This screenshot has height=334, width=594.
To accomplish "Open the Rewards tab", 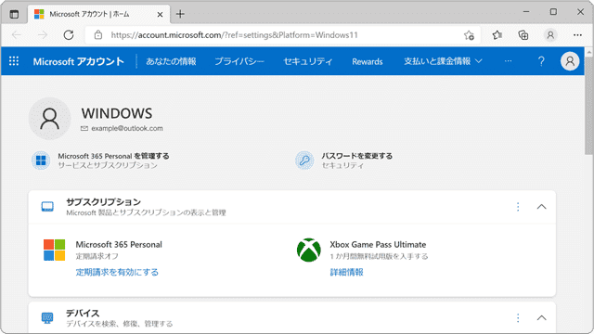I will coord(368,62).
